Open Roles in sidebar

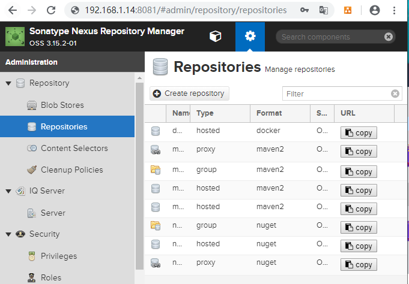pos(67,277)
